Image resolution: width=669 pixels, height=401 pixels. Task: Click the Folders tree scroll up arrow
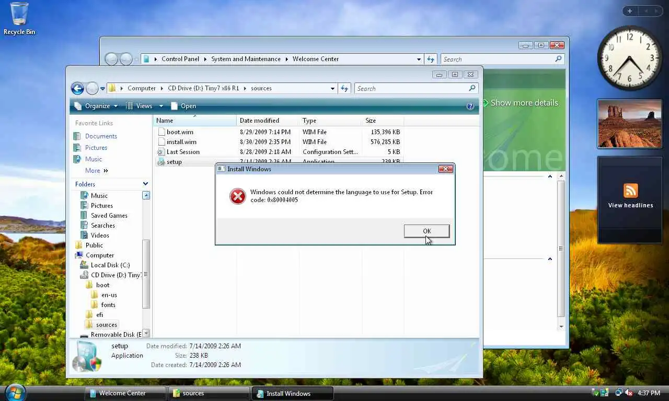(x=146, y=195)
